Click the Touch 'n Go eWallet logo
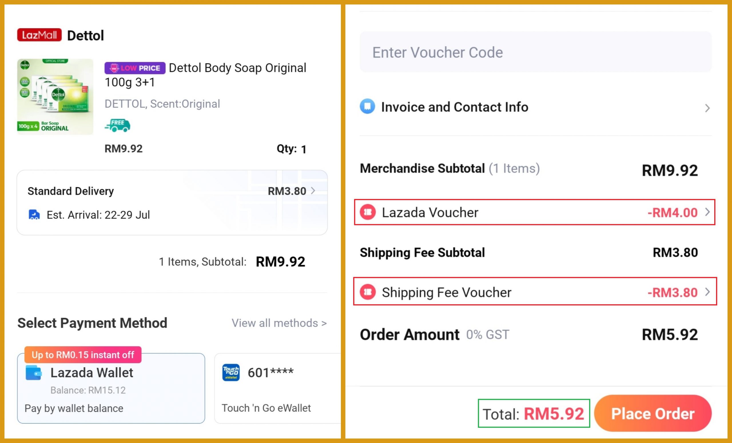 click(231, 372)
